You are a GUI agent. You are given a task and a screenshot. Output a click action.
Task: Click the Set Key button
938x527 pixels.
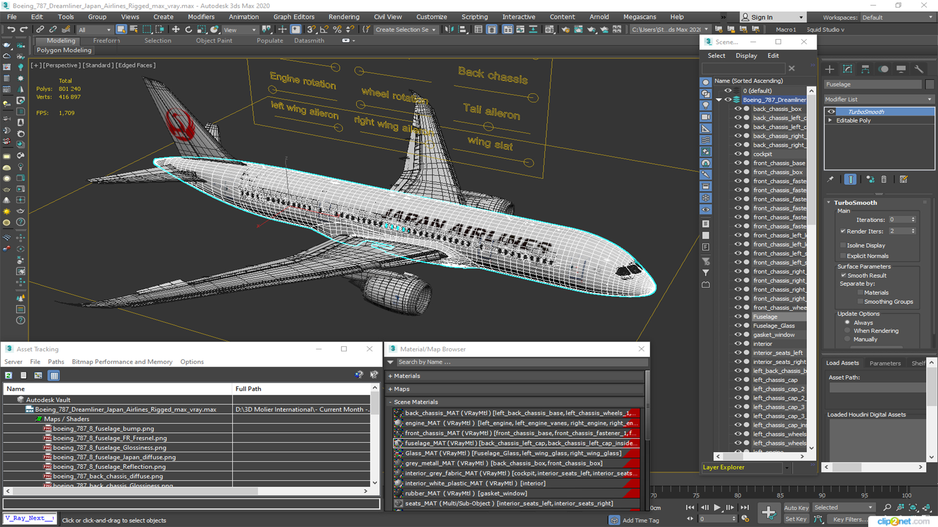(796, 519)
